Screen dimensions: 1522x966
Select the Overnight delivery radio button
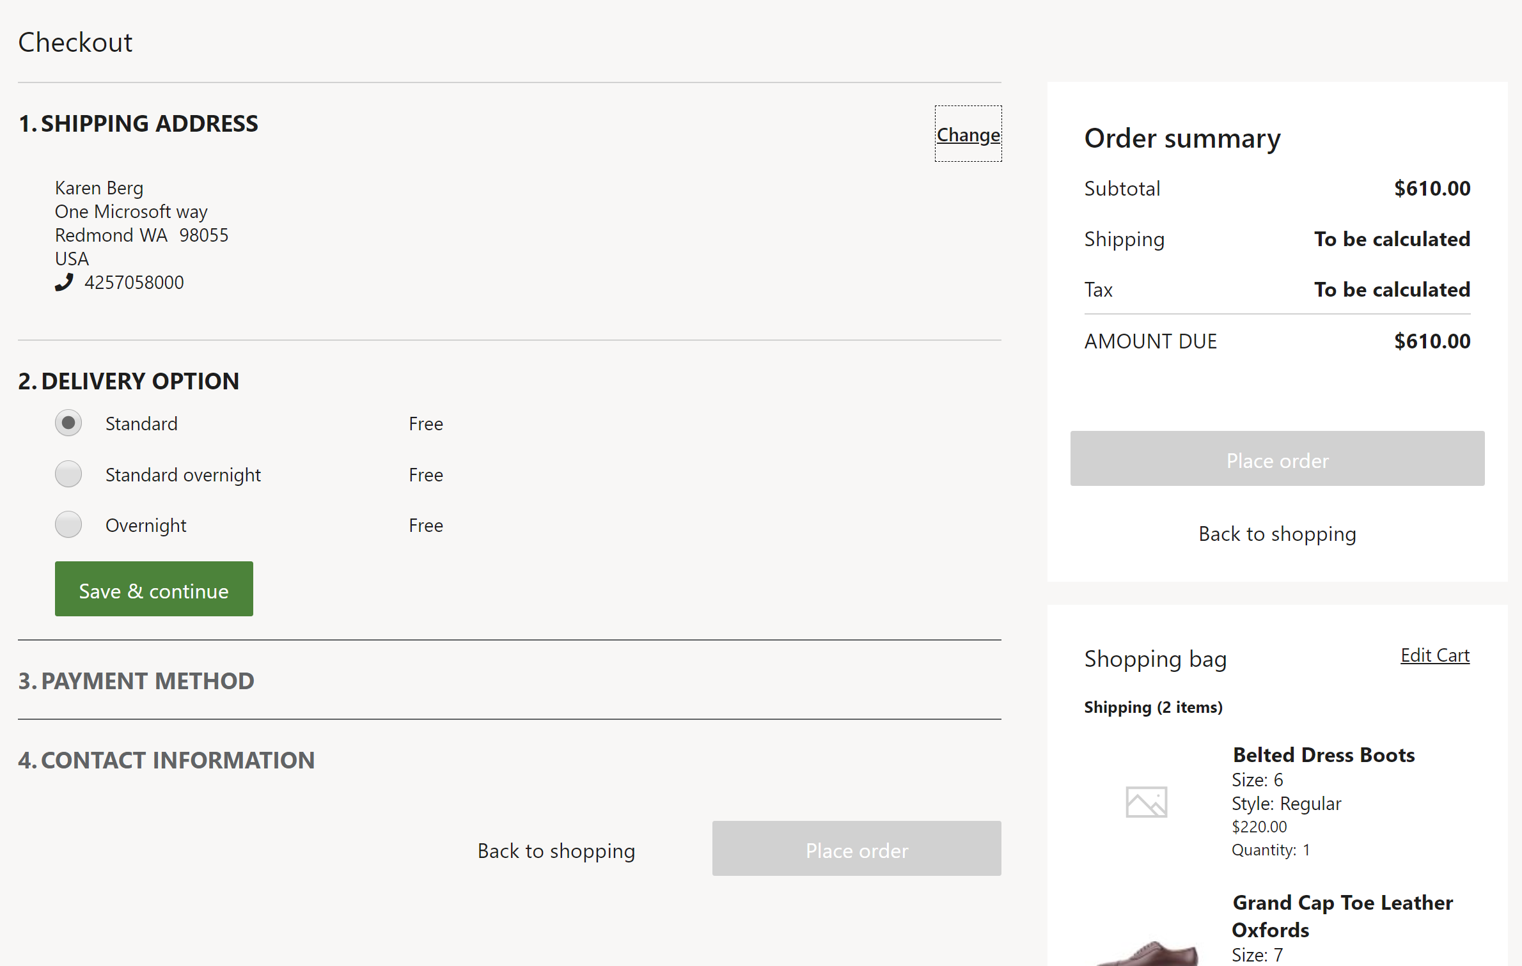tap(69, 524)
